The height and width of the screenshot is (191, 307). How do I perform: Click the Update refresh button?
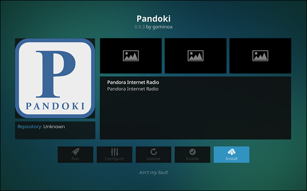pyautogui.click(x=153, y=154)
